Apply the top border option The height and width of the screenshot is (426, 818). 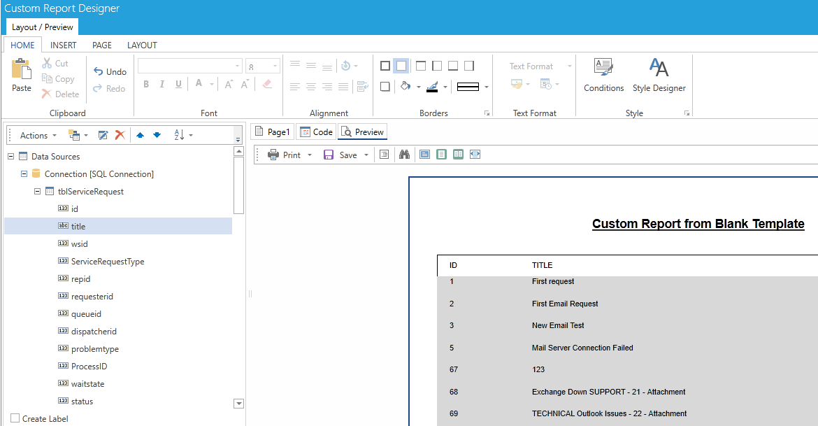pos(420,66)
